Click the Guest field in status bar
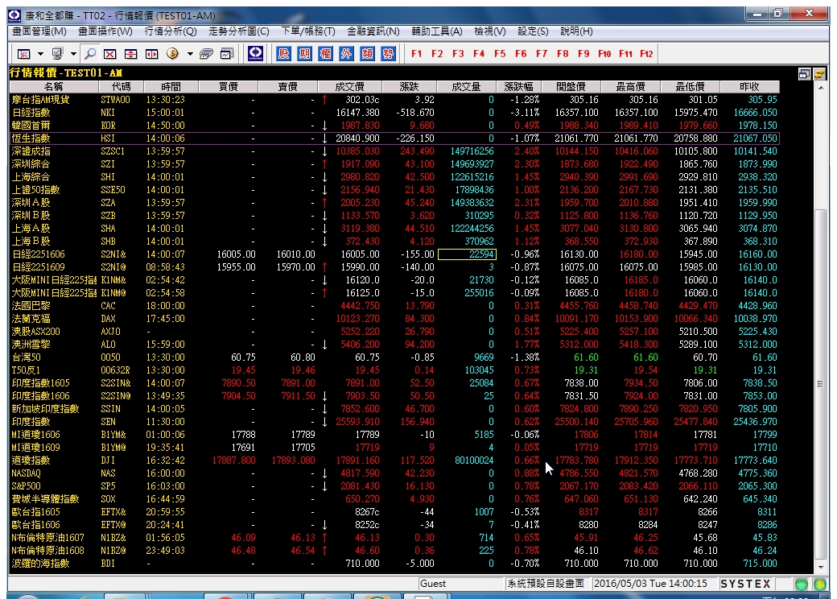 coord(461,584)
